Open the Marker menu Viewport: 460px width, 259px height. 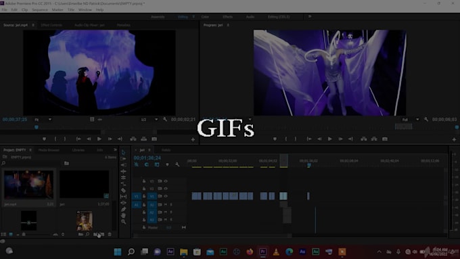(57, 9)
